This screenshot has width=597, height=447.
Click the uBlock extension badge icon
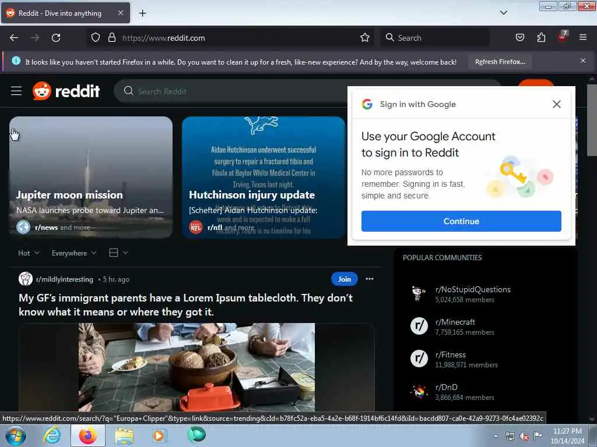tap(563, 37)
